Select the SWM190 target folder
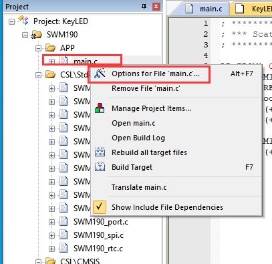272x264 pixels. pyautogui.click(x=62, y=35)
